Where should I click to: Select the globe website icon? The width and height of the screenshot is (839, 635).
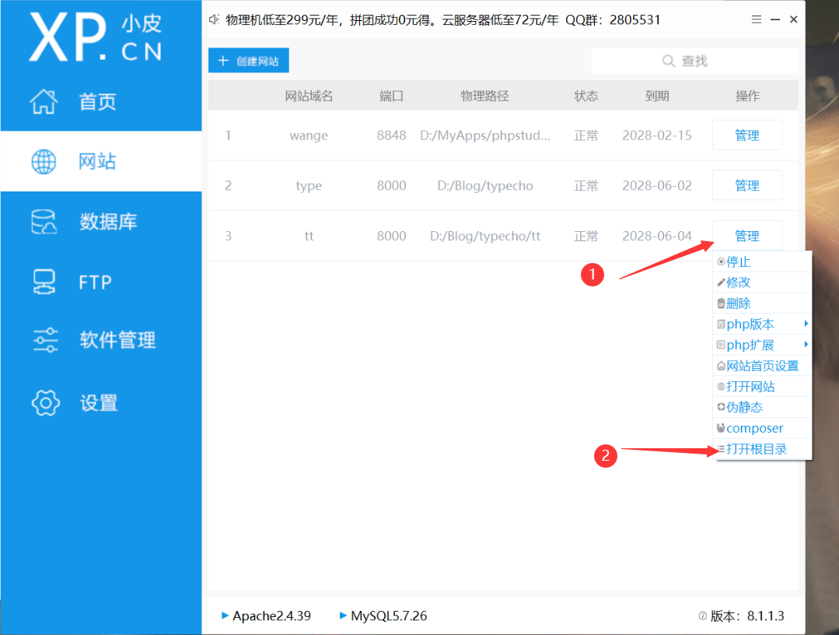click(44, 162)
